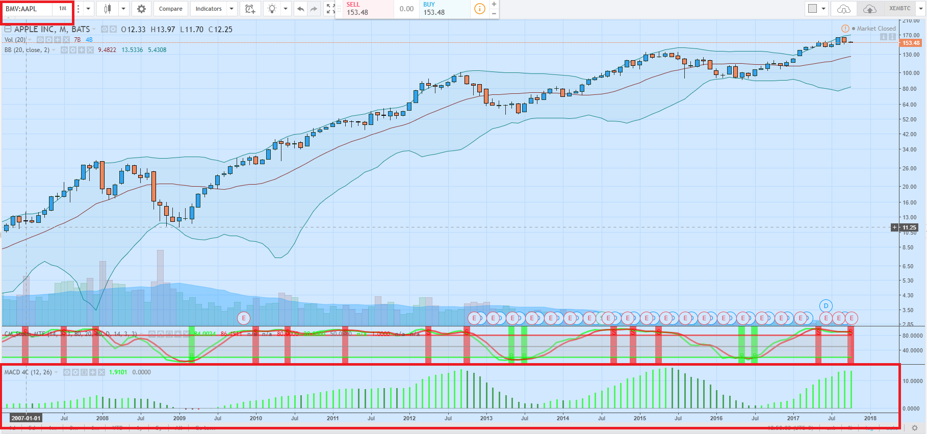Image resolution: width=927 pixels, height=434 pixels.
Task: Expand the MACD 4C legend dropdown
Action: [57, 372]
